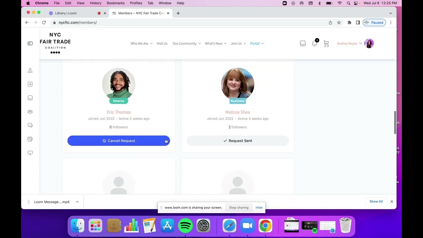Open the inbox icon in sidebar
This screenshot has height=238, width=423.
tap(30, 98)
